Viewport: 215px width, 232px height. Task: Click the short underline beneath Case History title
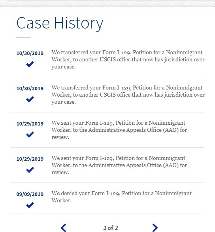[x=24, y=38]
